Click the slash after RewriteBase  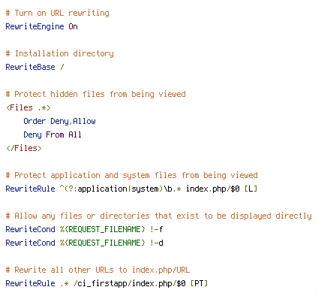[x=62, y=67]
